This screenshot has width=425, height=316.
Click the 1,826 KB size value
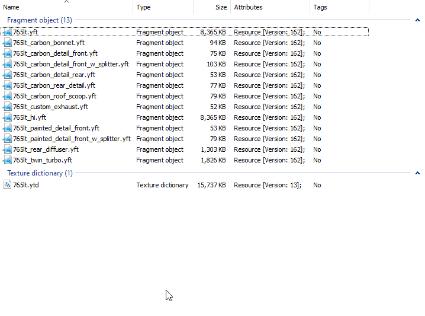pos(213,160)
